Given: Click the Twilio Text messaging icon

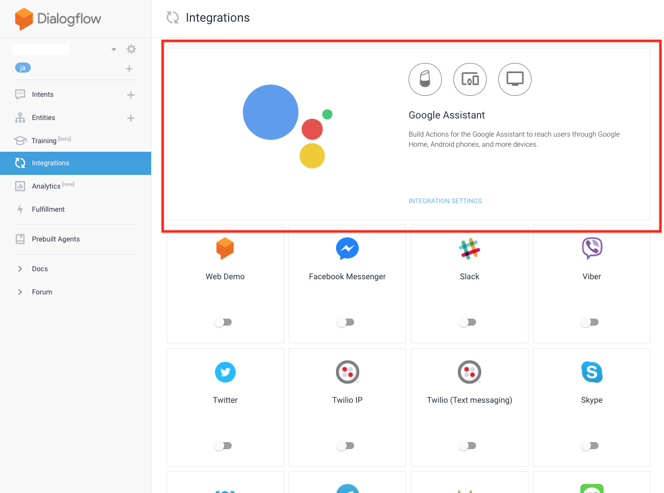Looking at the screenshot, I should (470, 372).
